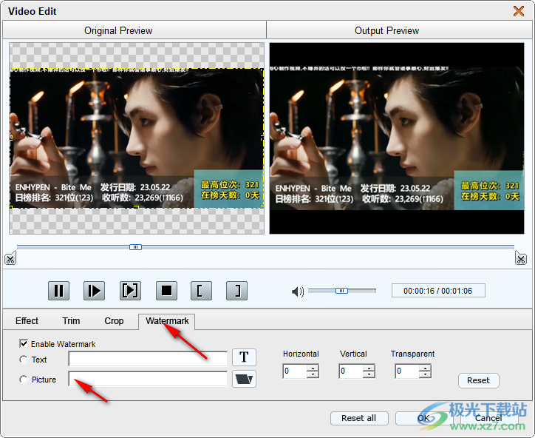Decrease the Transparent value with down arrow
Screen dimensions: 535x438
(425, 374)
